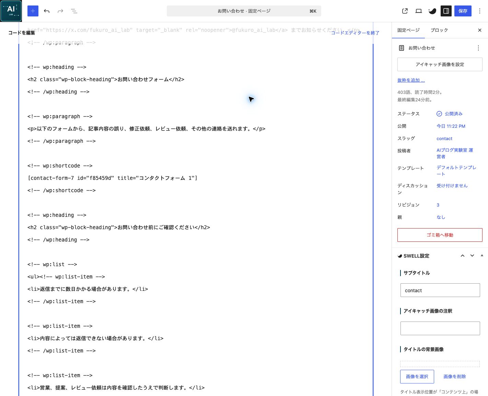488x396 pixels.
Task: View page in new tab icon
Action: pyautogui.click(x=405, y=11)
